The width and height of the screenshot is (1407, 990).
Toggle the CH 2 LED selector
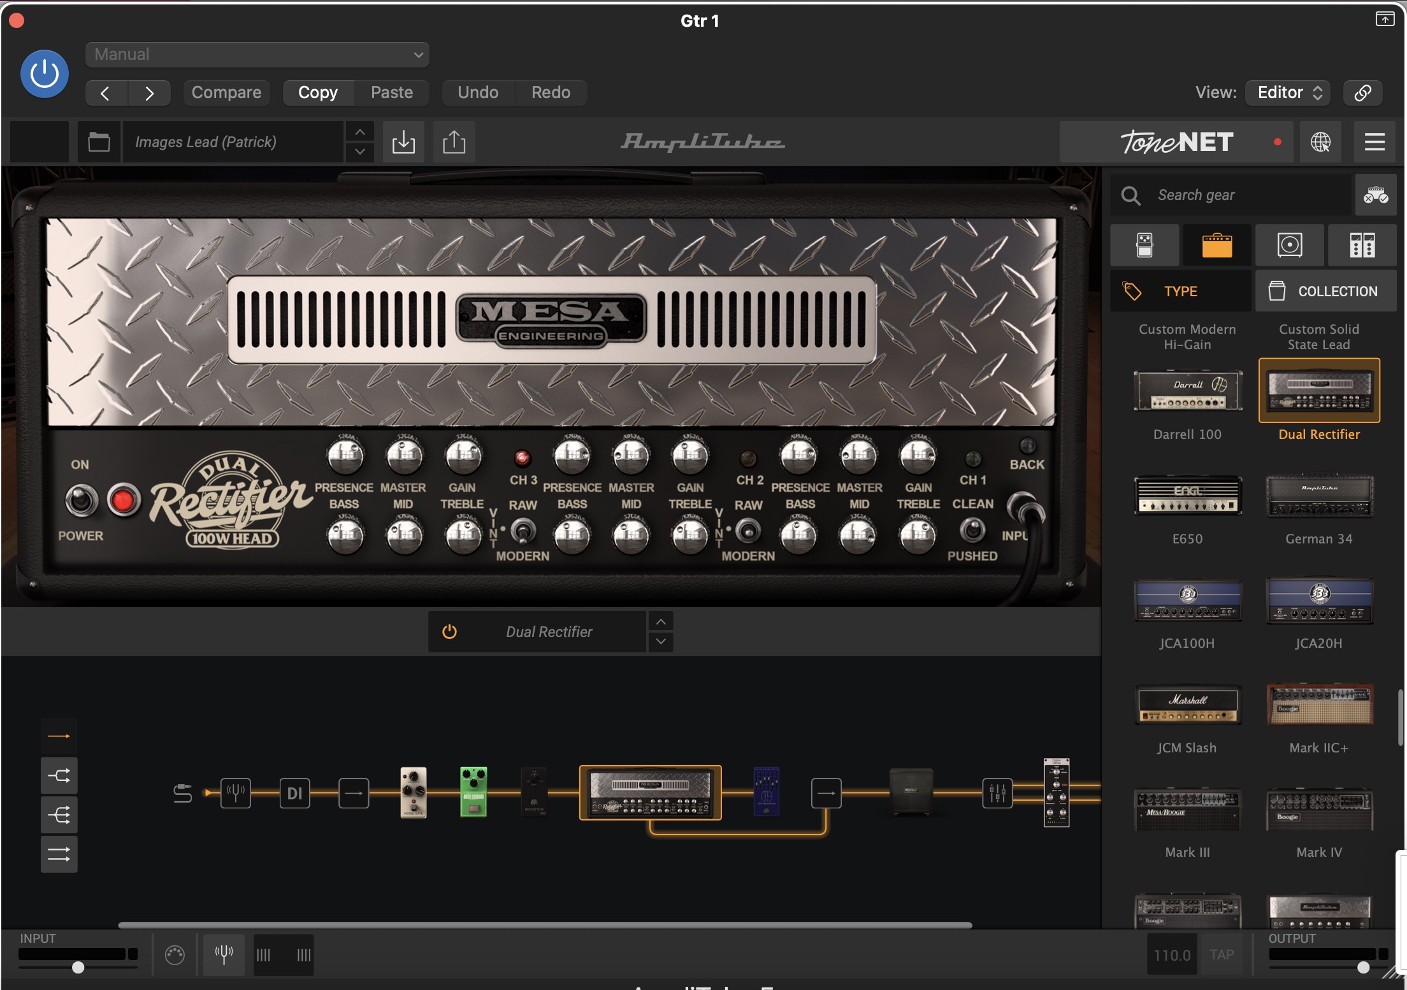coord(748,457)
